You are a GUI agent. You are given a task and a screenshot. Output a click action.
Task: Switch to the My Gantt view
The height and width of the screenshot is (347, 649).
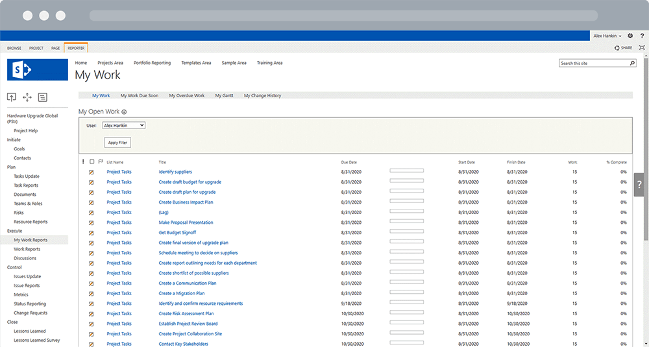224,95
